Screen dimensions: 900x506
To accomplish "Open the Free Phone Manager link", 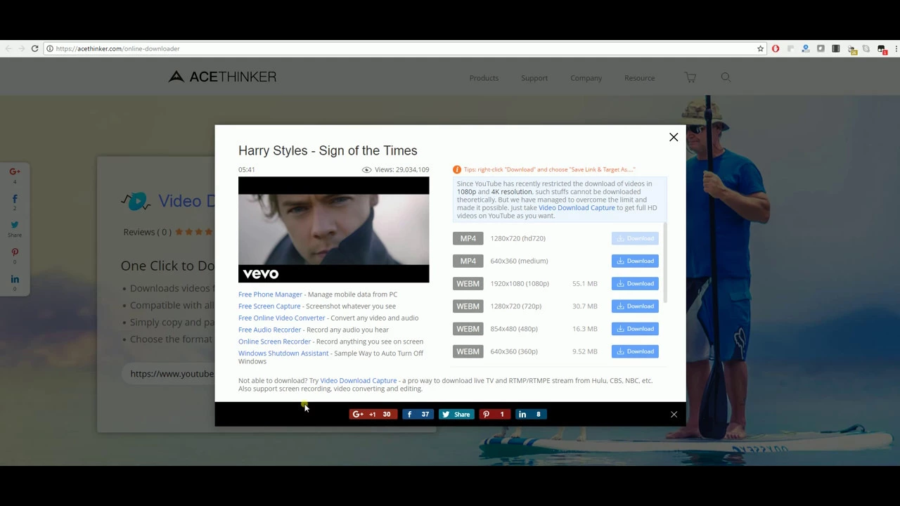I will click(x=270, y=294).
